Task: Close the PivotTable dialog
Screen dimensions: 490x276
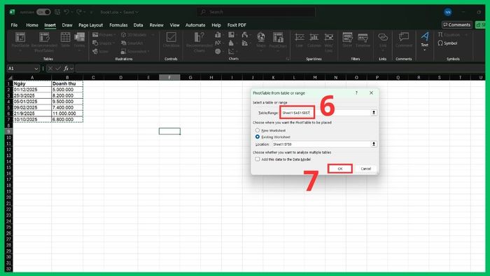Action: [x=371, y=93]
